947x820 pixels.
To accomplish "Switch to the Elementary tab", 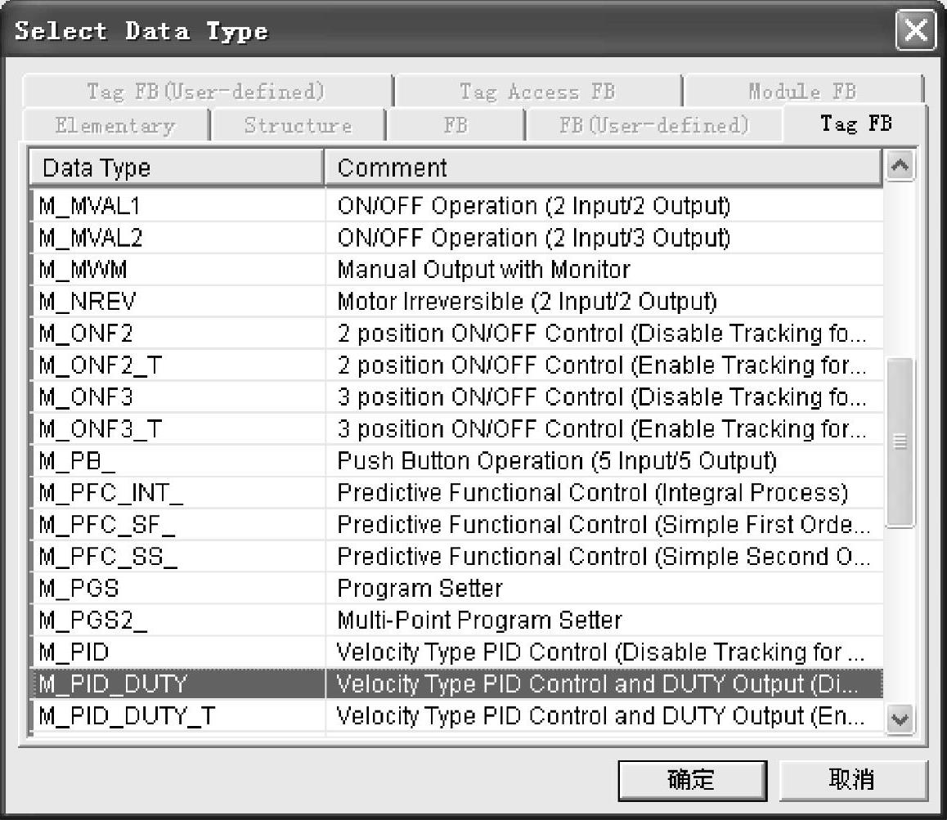I will [x=115, y=126].
